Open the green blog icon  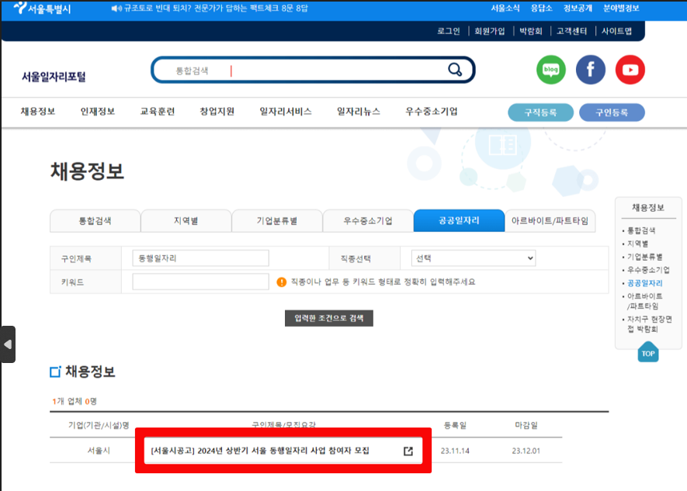pos(550,70)
